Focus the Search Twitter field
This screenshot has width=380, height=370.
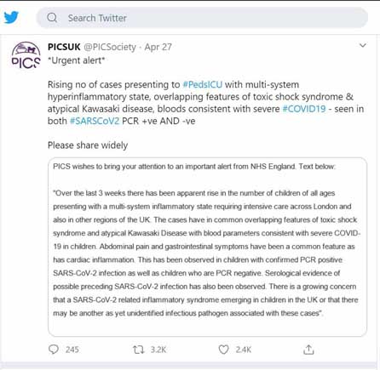202,18
